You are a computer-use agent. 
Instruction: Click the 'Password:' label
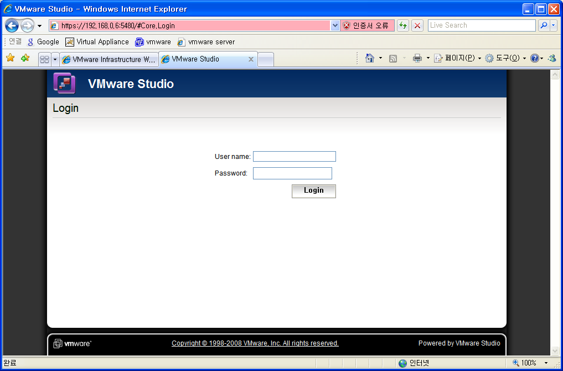(231, 173)
